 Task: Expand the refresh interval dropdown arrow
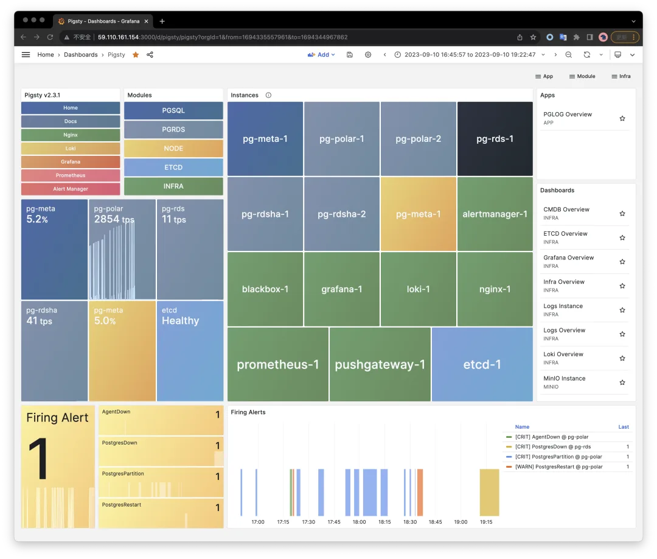601,55
